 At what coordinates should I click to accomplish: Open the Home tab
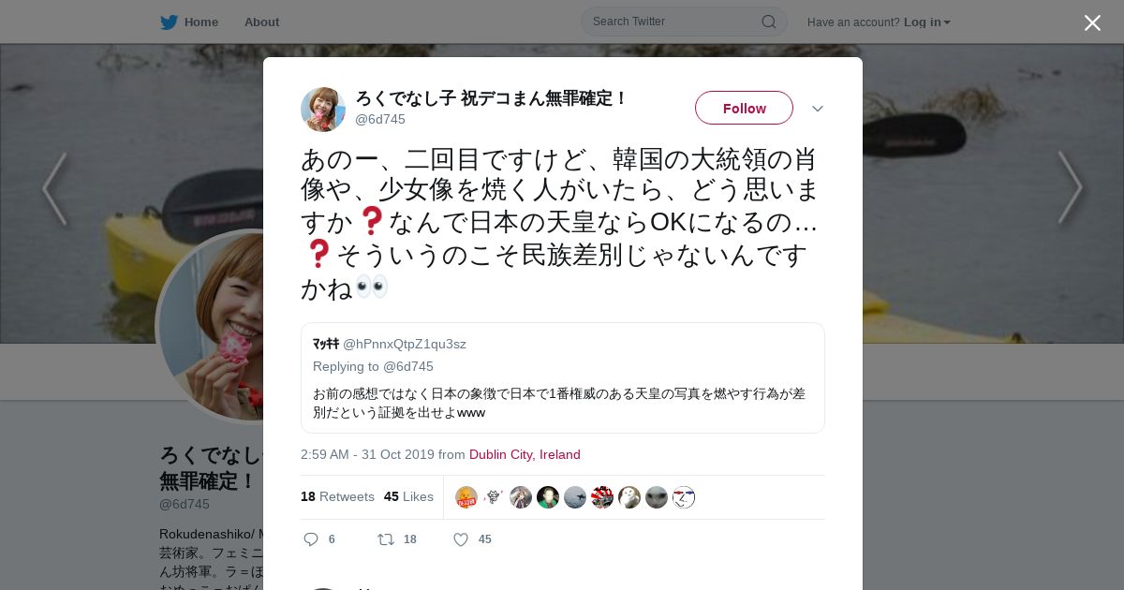[x=190, y=22]
